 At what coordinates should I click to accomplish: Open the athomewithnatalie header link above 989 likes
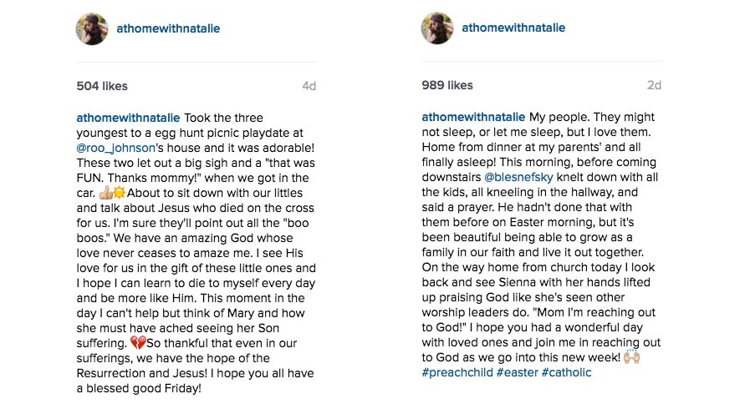tap(513, 28)
